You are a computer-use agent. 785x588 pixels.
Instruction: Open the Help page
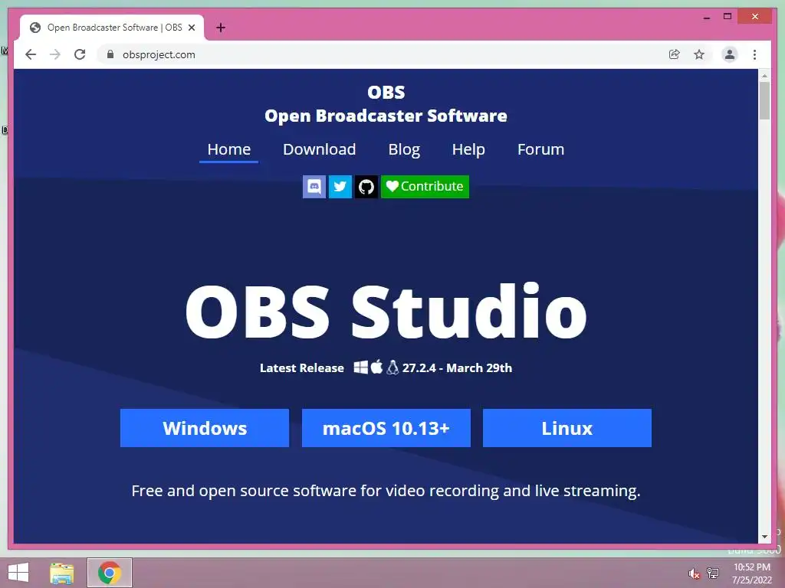(x=468, y=149)
